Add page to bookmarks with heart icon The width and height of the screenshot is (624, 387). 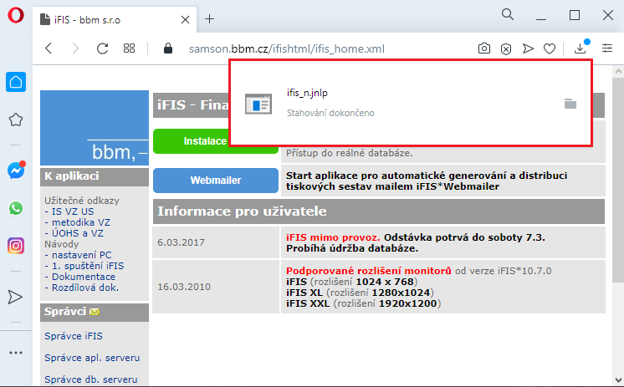pyautogui.click(x=550, y=49)
